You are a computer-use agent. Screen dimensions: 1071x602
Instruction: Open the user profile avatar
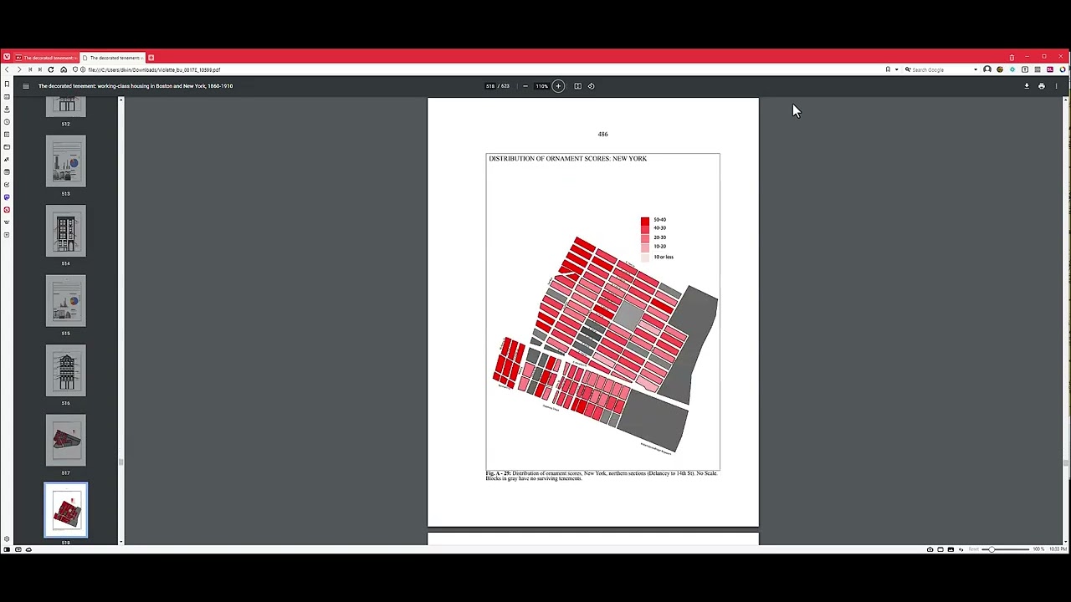point(987,69)
